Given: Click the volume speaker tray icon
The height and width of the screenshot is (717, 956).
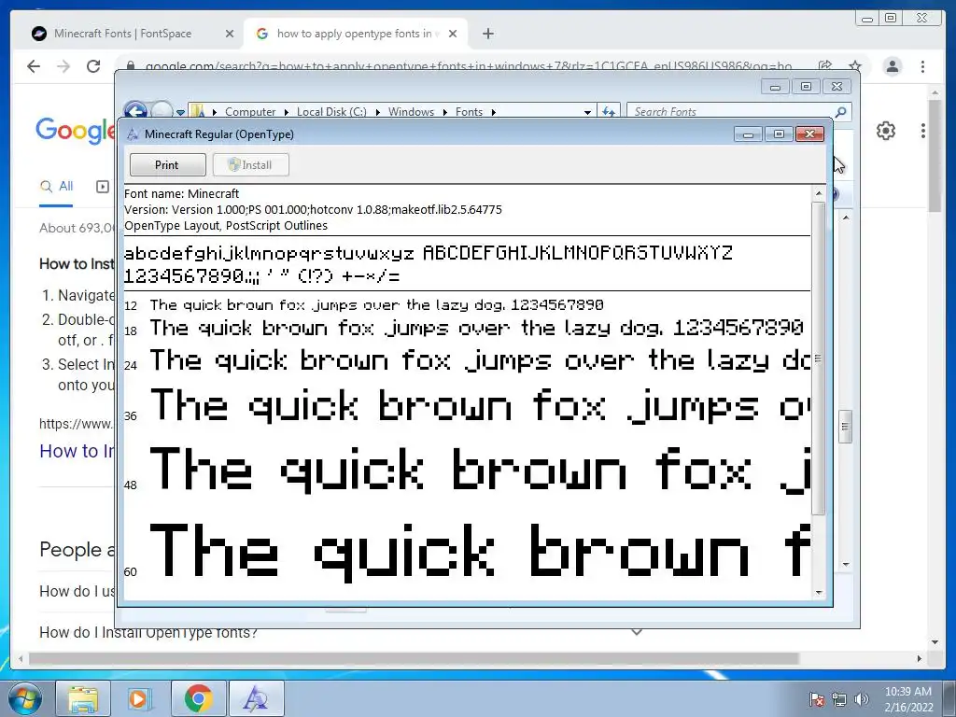Looking at the screenshot, I should 861,699.
